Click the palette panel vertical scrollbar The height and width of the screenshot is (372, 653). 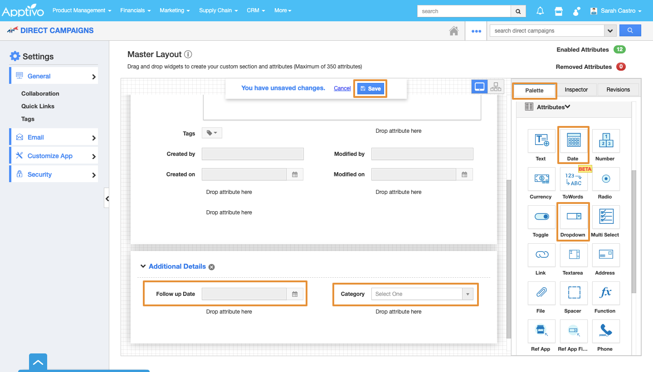[x=634, y=231]
